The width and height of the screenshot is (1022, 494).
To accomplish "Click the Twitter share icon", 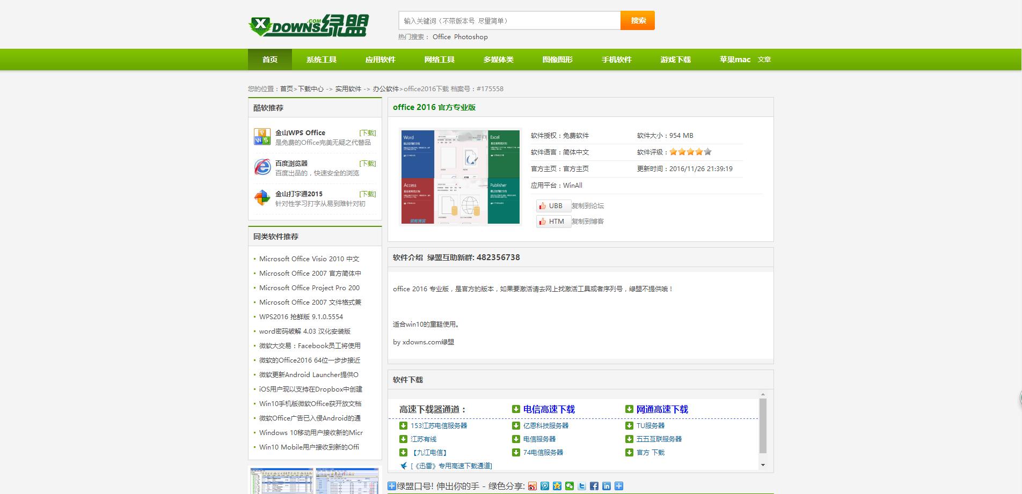I will click(x=582, y=486).
